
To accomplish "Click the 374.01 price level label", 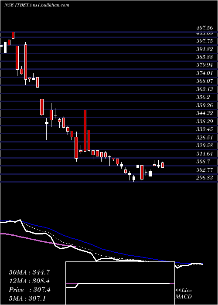I will pyautogui.click(x=204, y=73).
